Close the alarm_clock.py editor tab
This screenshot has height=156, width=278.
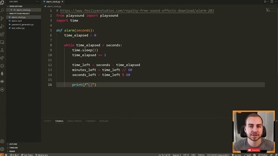click(x=63, y=2)
